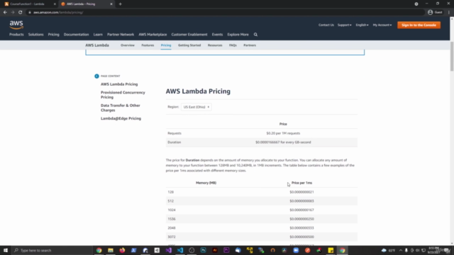The height and width of the screenshot is (255, 454).
Task: Open the Resources tab
Action: coord(215,45)
